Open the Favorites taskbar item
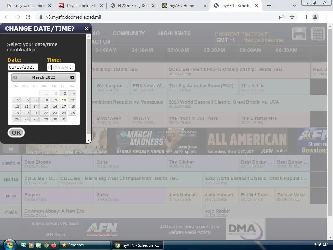The height and width of the screenshot is (250, 333). pos(85,245)
